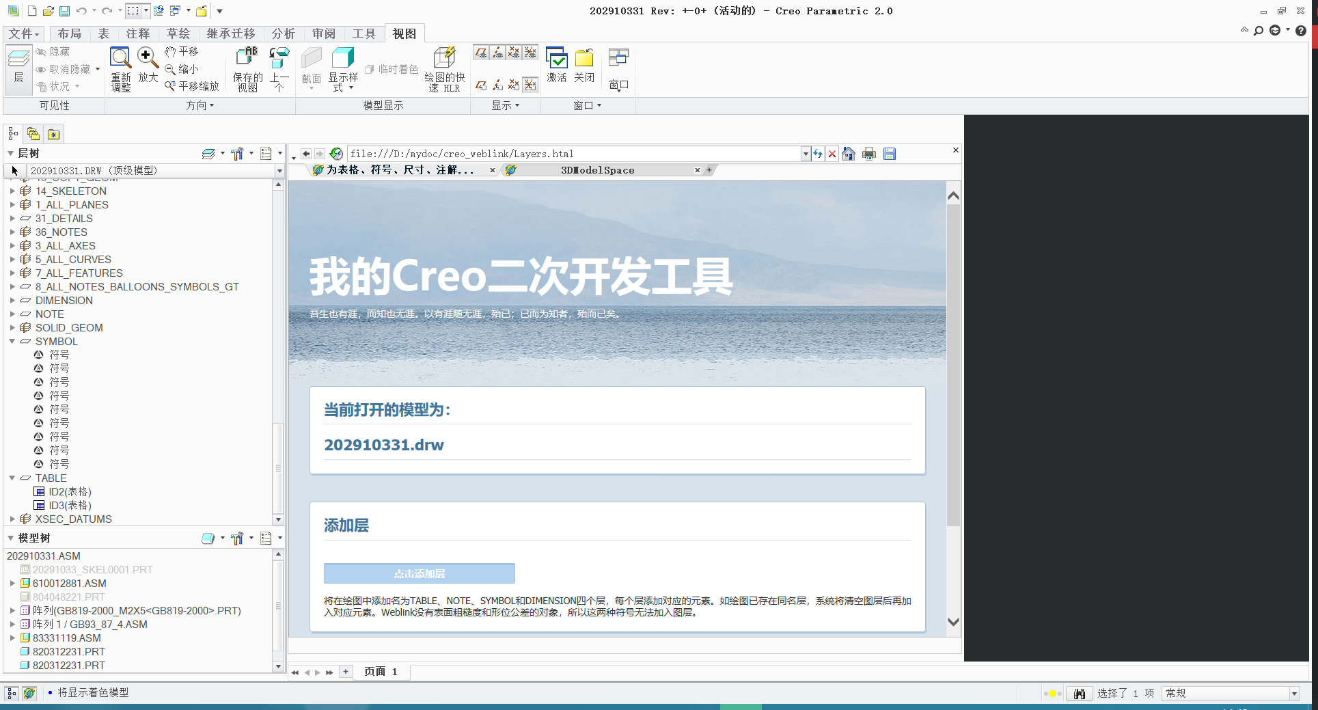This screenshot has height=710, width=1318.
Task: Click the web page vertical scrollbar
Action: click(954, 365)
